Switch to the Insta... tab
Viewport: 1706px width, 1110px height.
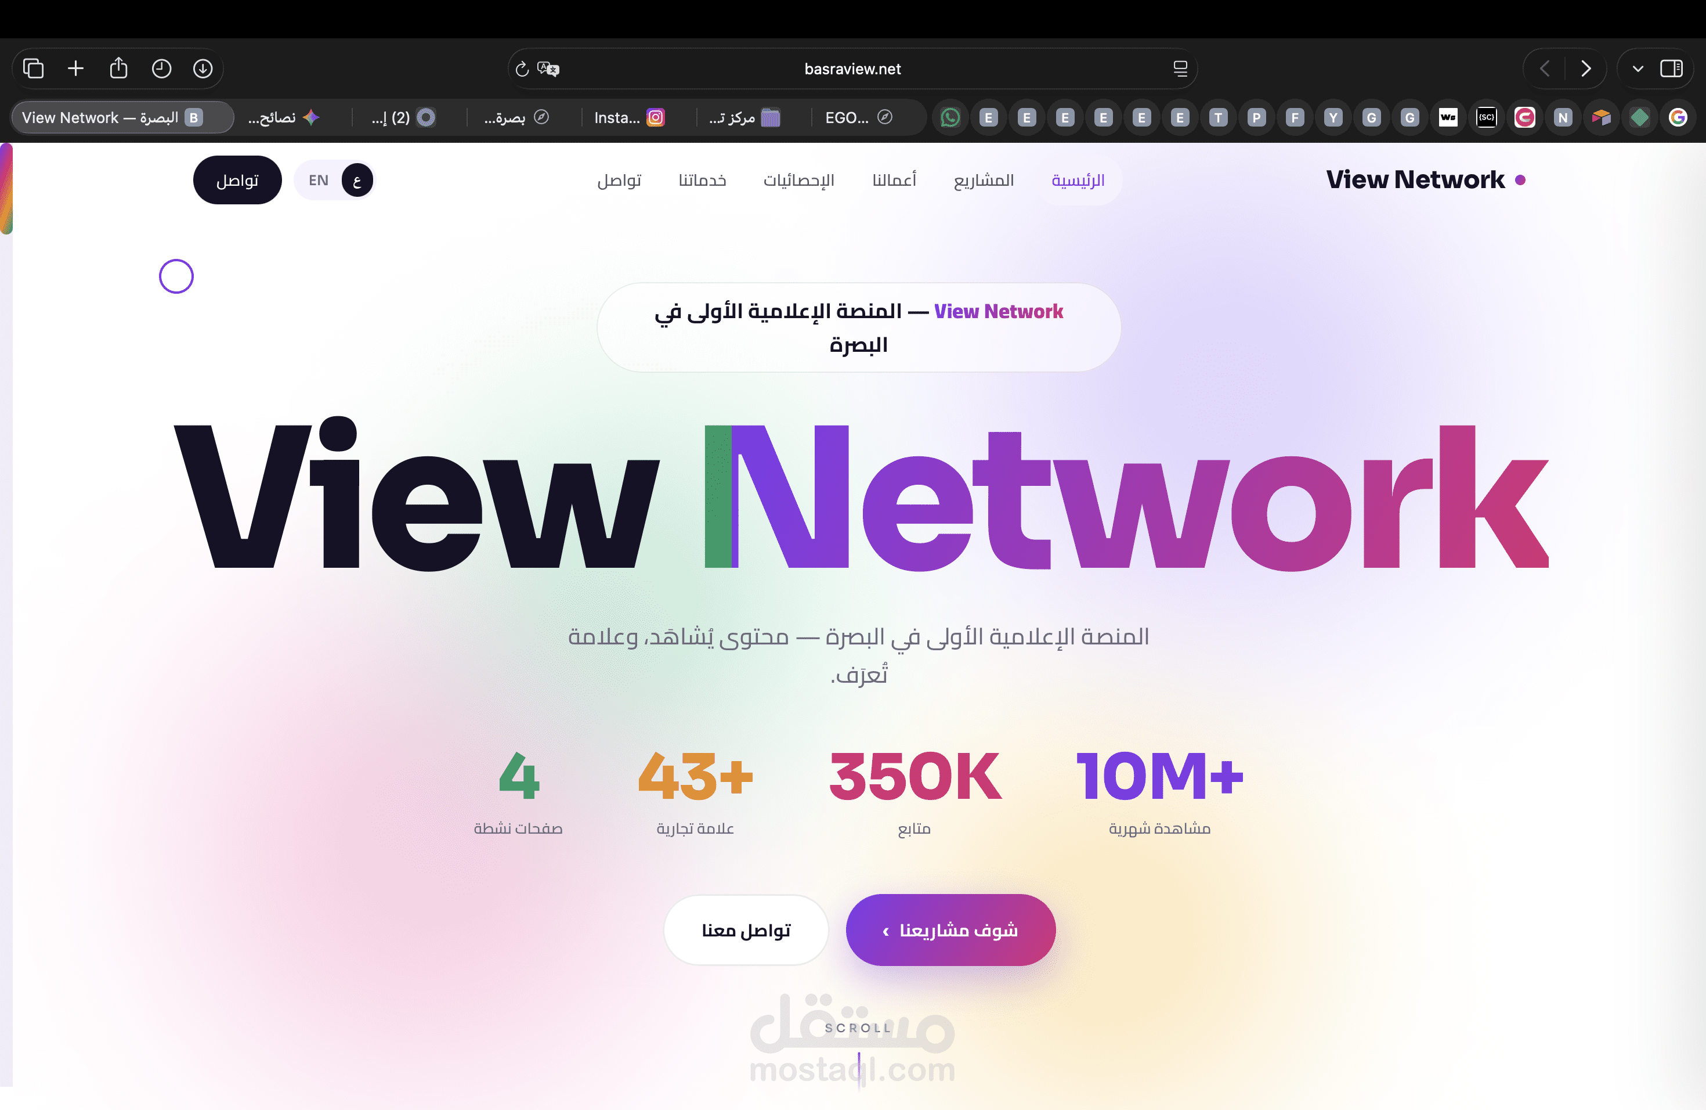click(630, 118)
